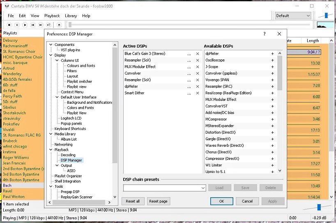Select the Rachmaninoff playlist

[15, 46]
